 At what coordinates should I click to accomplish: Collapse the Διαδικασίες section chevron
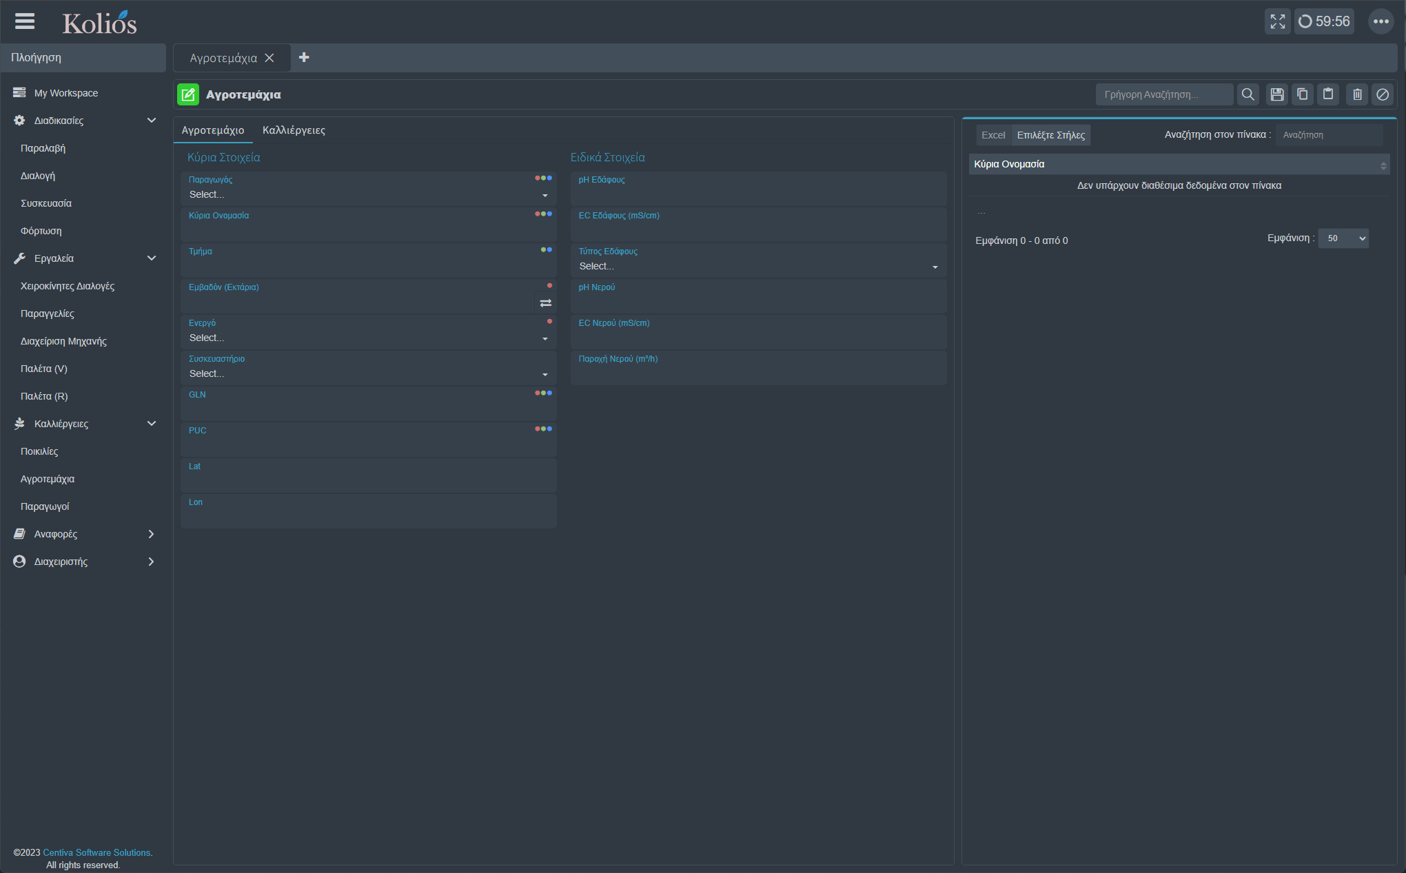click(x=152, y=120)
